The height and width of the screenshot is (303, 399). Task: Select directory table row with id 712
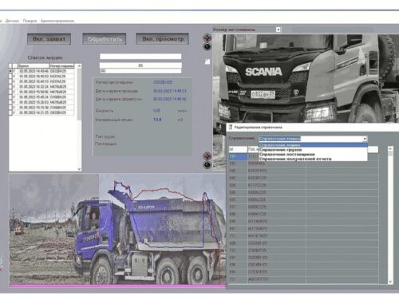point(303,236)
